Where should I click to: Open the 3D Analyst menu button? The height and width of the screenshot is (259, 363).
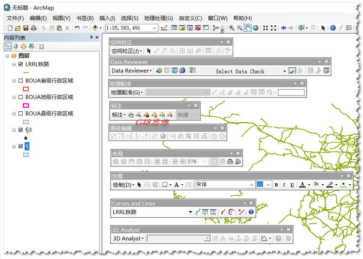[x=128, y=238]
